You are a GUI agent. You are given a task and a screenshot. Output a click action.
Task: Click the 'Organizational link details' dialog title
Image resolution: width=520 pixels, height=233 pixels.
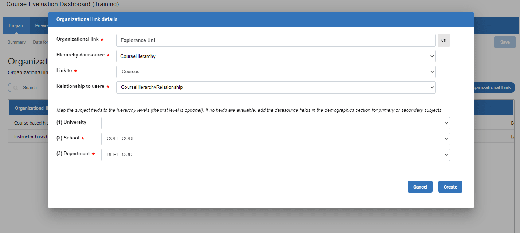tap(87, 19)
